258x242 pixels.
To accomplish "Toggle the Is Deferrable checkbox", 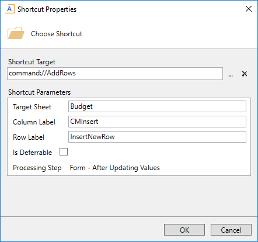I will pos(64,152).
